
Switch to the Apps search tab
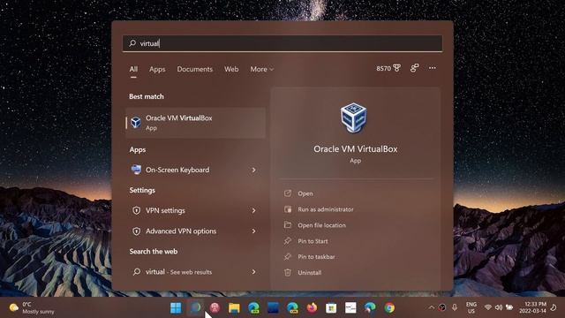click(157, 69)
